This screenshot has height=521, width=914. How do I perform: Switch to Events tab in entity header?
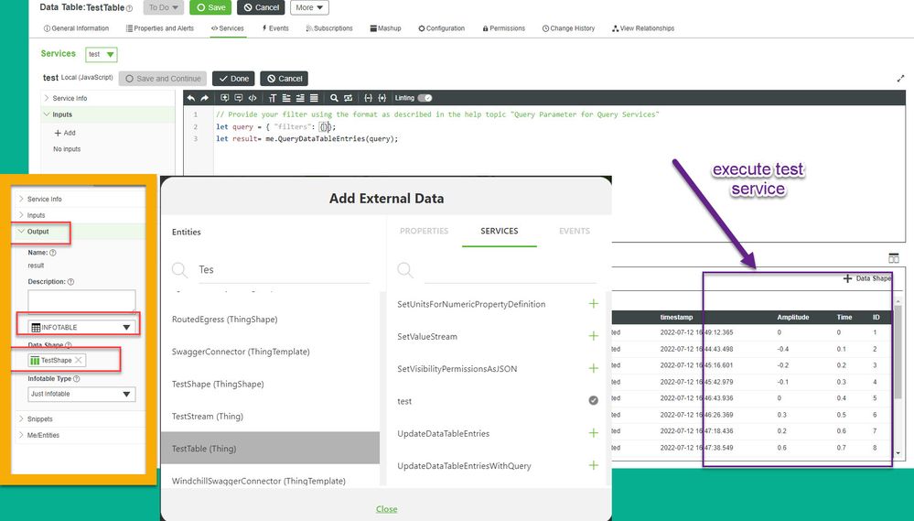275,28
